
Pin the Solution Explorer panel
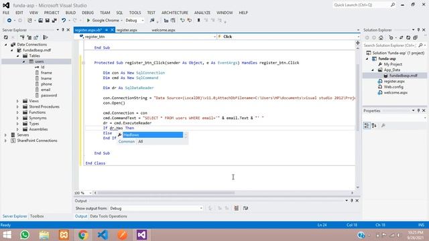[x=418, y=29]
